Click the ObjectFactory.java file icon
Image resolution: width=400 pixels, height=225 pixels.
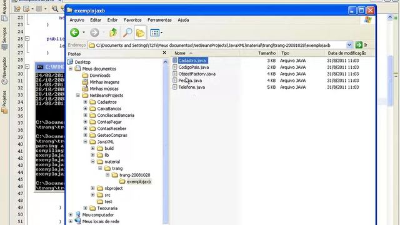[175, 74]
